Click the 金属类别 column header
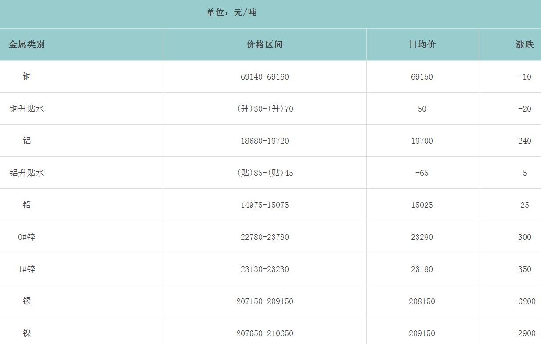 point(27,44)
